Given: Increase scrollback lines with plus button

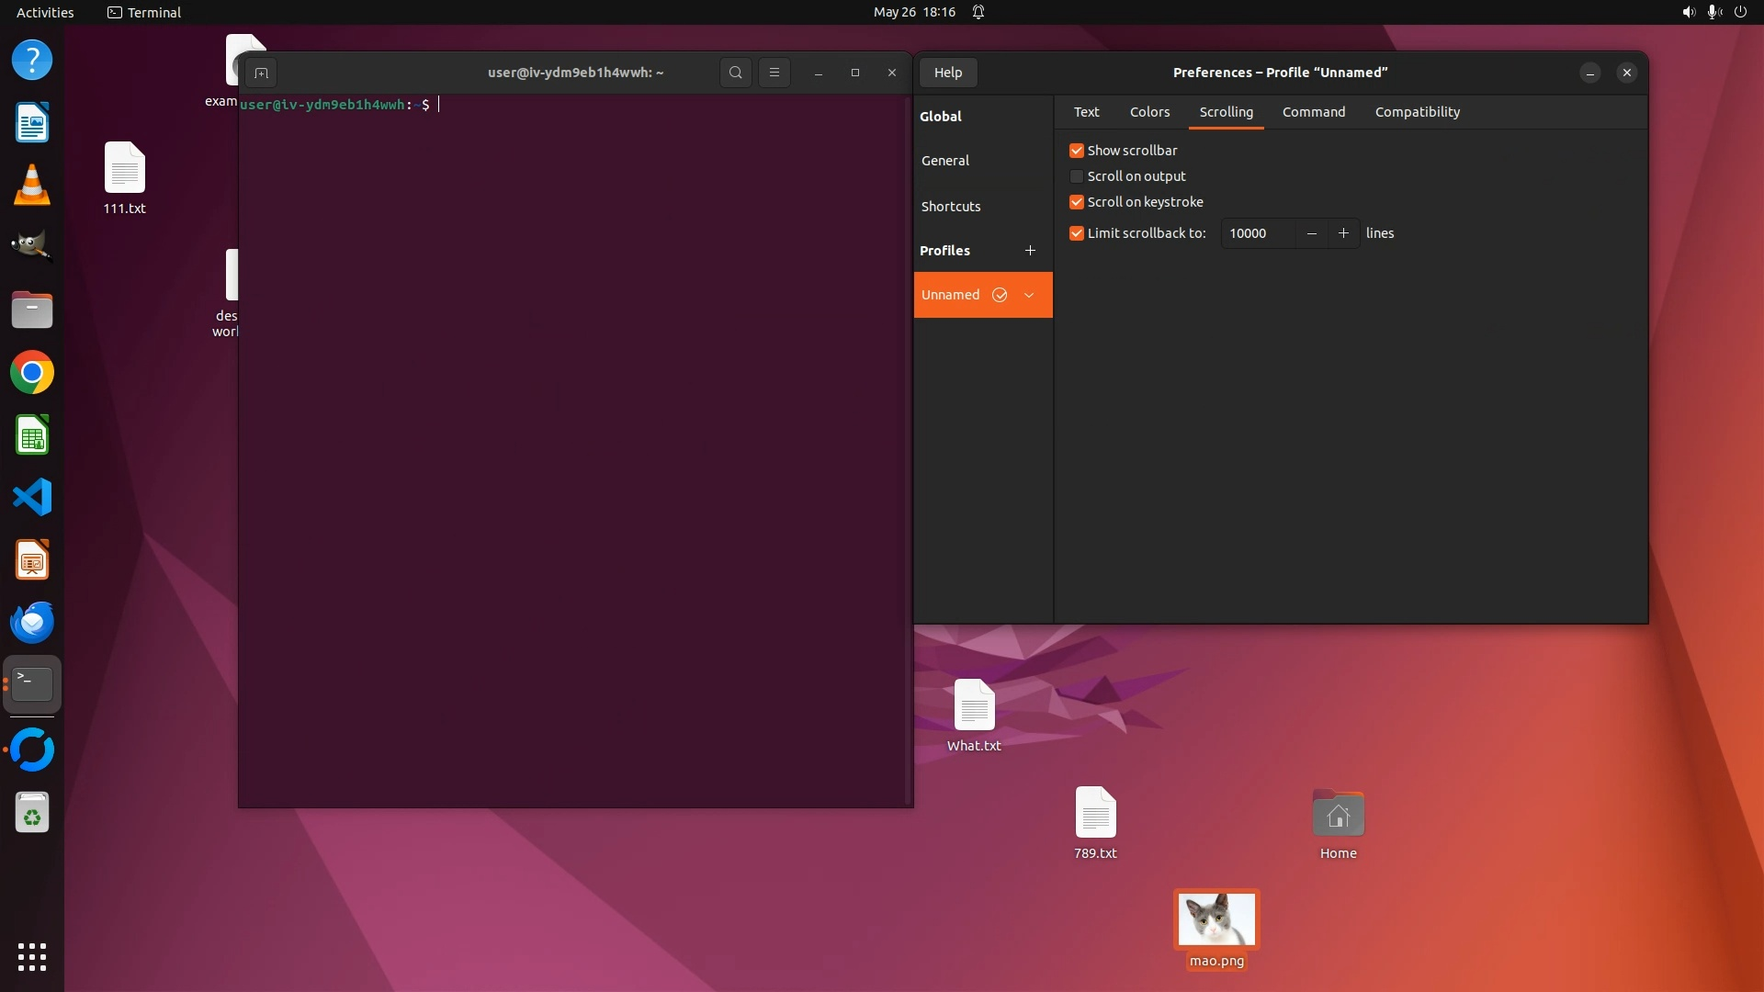Looking at the screenshot, I should [x=1343, y=233].
